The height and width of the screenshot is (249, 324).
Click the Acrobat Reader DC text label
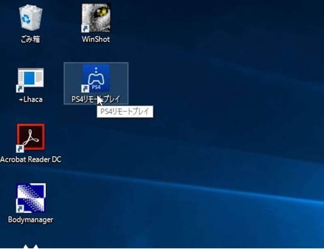click(x=31, y=159)
